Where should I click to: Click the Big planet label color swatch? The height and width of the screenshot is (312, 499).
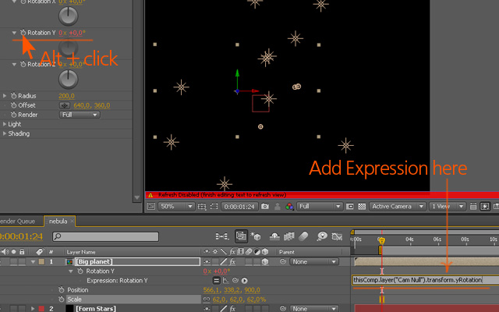click(x=41, y=262)
